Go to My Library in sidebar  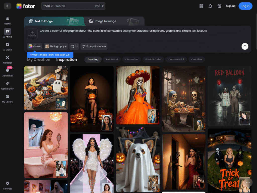click(8, 99)
